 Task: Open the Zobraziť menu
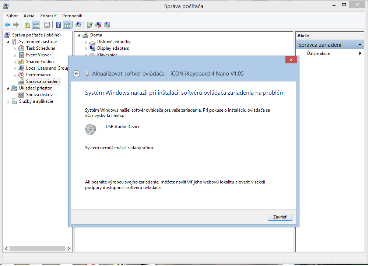coord(48,16)
